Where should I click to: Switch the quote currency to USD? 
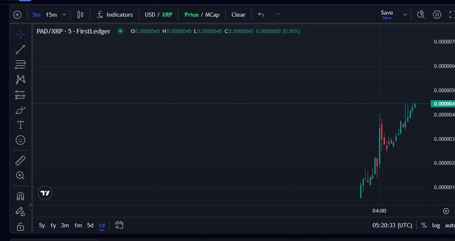(x=150, y=15)
